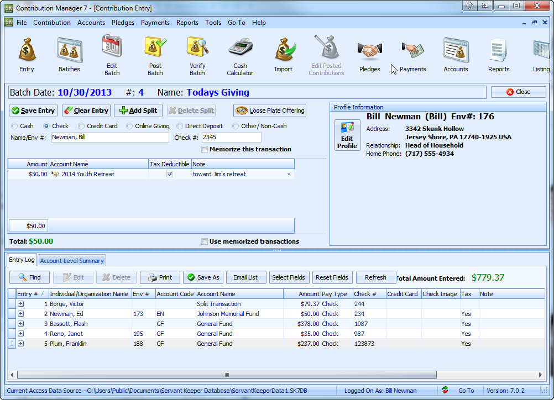
Task: Open the Reports toolbar icon
Action: coord(499,50)
